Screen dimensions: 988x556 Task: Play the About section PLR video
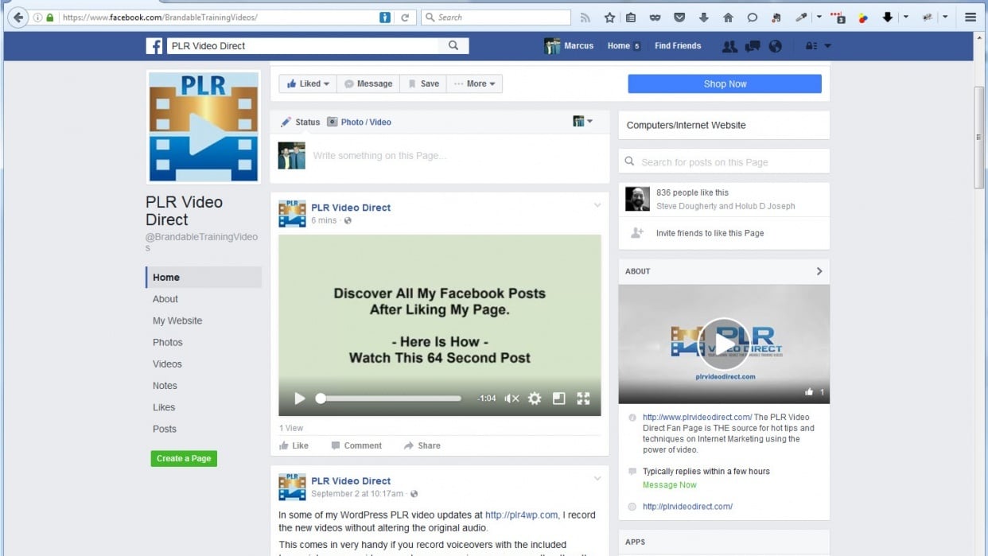[723, 344]
